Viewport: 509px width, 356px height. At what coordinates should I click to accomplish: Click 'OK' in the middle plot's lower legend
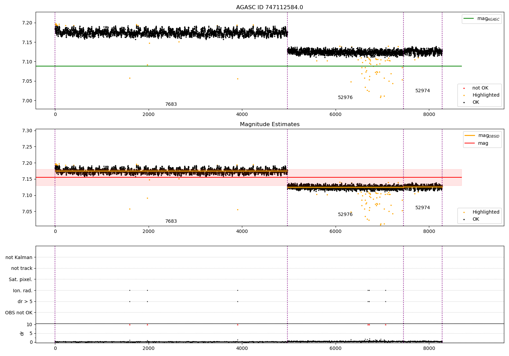(476, 219)
